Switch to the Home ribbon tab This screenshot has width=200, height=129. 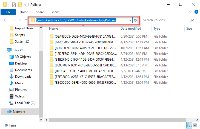pyautogui.click(x=24, y=12)
